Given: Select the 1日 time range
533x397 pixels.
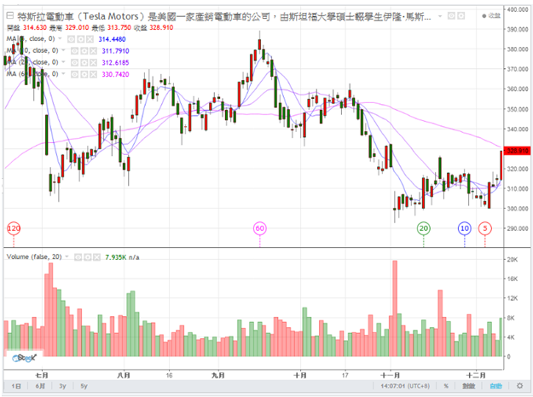Looking at the screenshot, I should pyautogui.click(x=15, y=386).
